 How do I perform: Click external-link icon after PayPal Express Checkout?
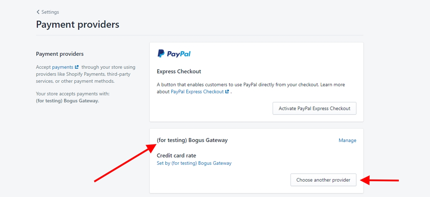click(x=227, y=92)
